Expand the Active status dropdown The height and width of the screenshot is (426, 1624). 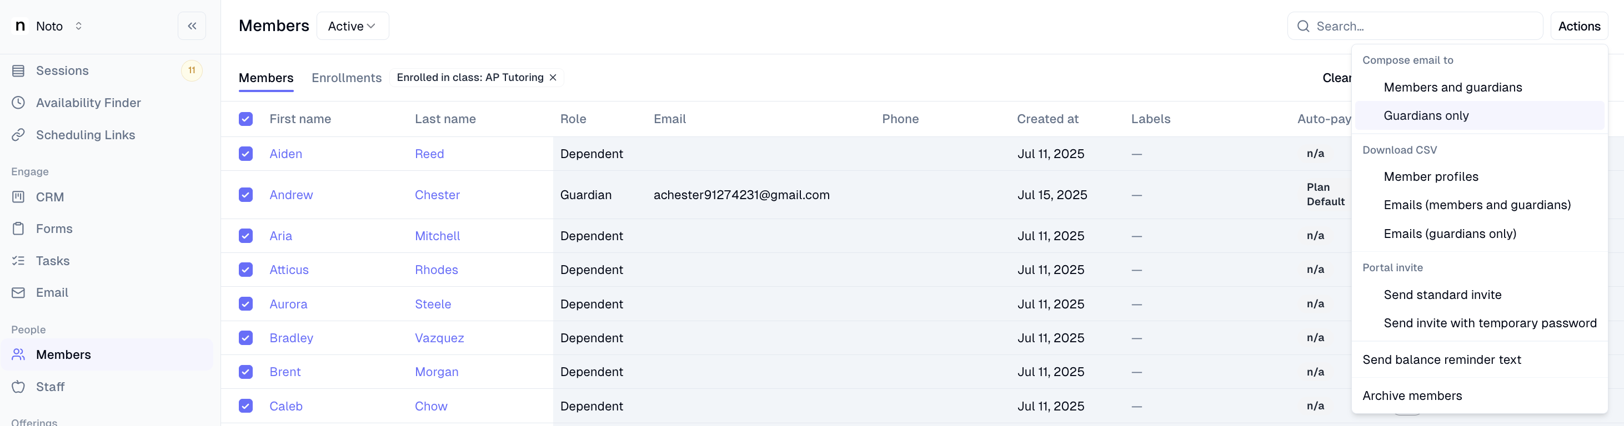tap(353, 26)
